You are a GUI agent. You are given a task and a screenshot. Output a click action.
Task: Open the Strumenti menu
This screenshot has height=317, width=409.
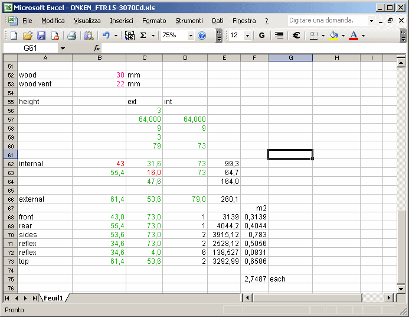pos(189,21)
